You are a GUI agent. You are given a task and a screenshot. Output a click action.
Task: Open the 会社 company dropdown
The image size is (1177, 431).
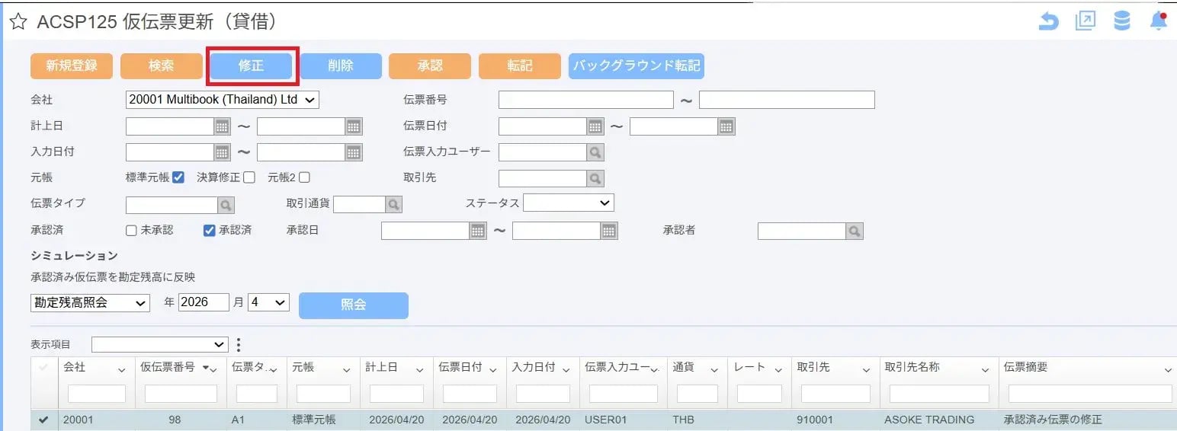(x=222, y=100)
